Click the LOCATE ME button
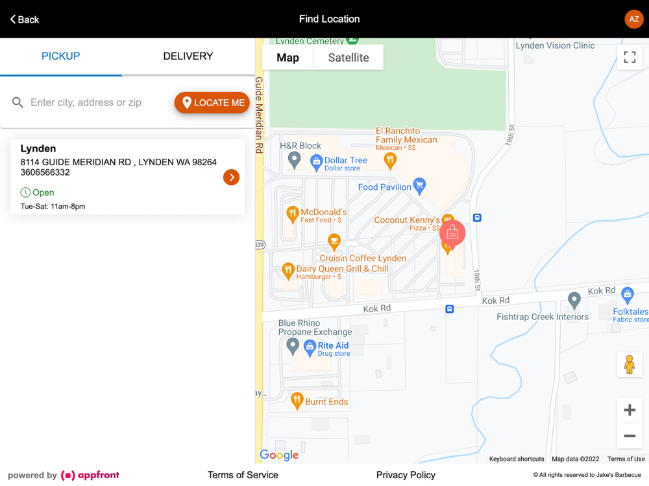649x486 pixels. click(x=212, y=102)
